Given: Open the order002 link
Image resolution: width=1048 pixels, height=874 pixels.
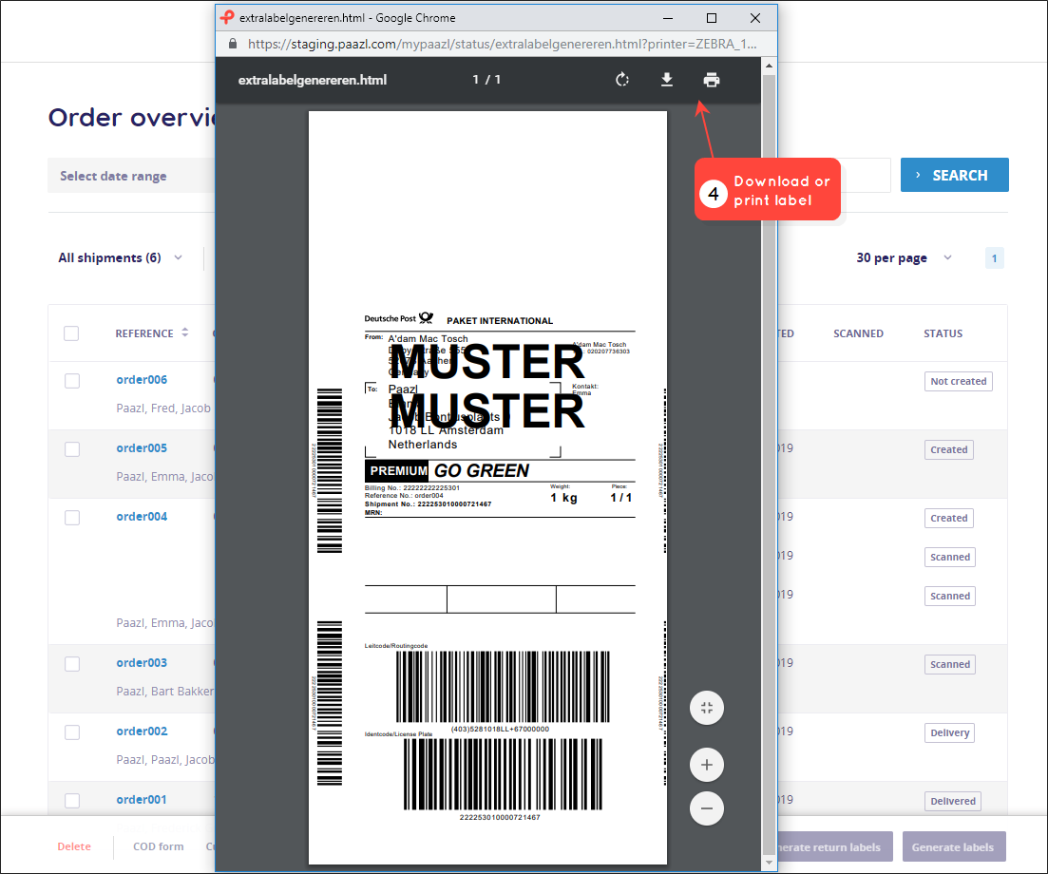Looking at the screenshot, I should click(x=142, y=731).
